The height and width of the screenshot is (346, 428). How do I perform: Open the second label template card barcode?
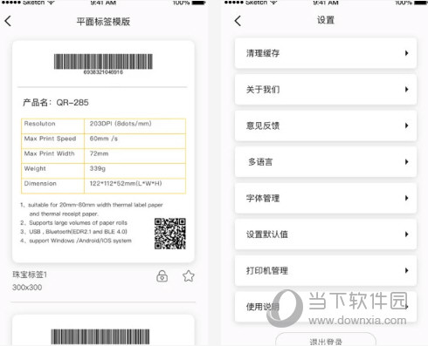[100, 336]
